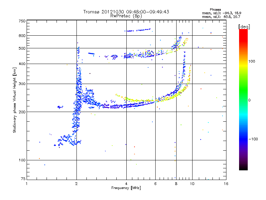Click the blue trace above 600 km

pos(138,30)
